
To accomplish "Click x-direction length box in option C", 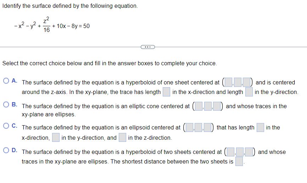I will [260, 128].
